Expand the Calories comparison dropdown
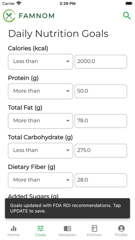135x240 pixels. pos(40,61)
